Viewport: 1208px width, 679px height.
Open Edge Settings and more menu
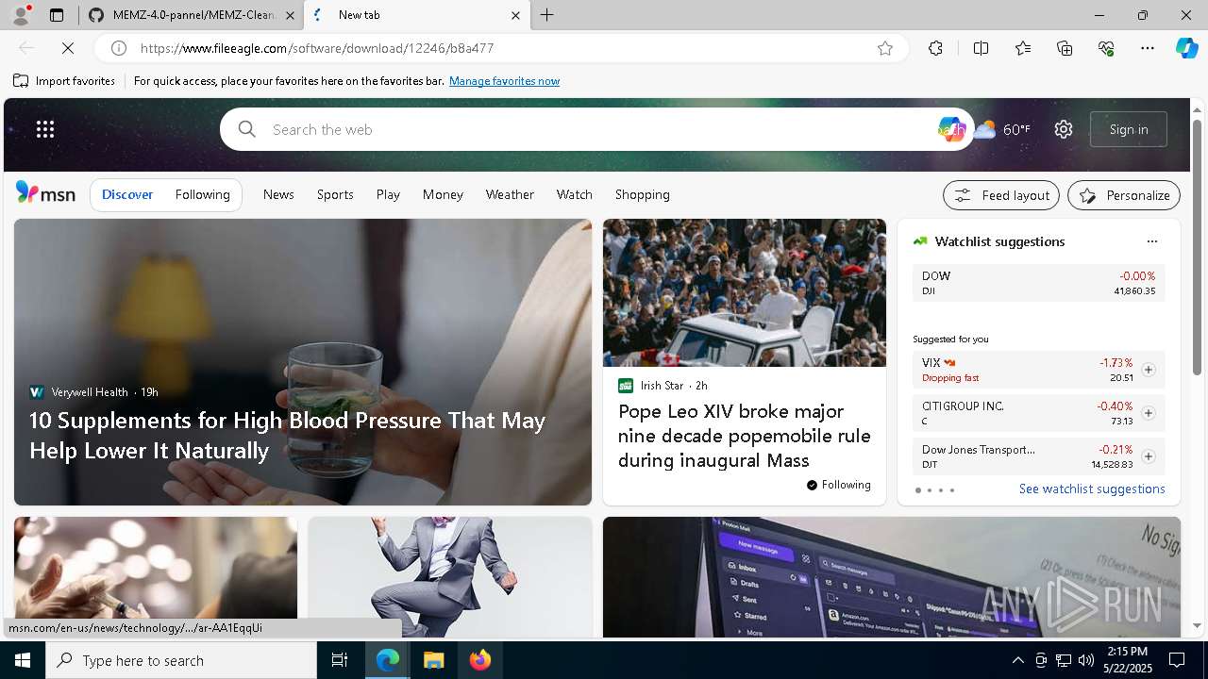pyautogui.click(x=1148, y=48)
